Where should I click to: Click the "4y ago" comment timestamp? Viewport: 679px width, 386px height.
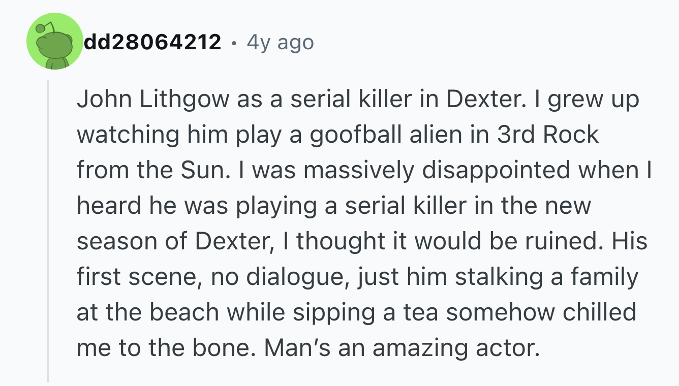point(280,43)
